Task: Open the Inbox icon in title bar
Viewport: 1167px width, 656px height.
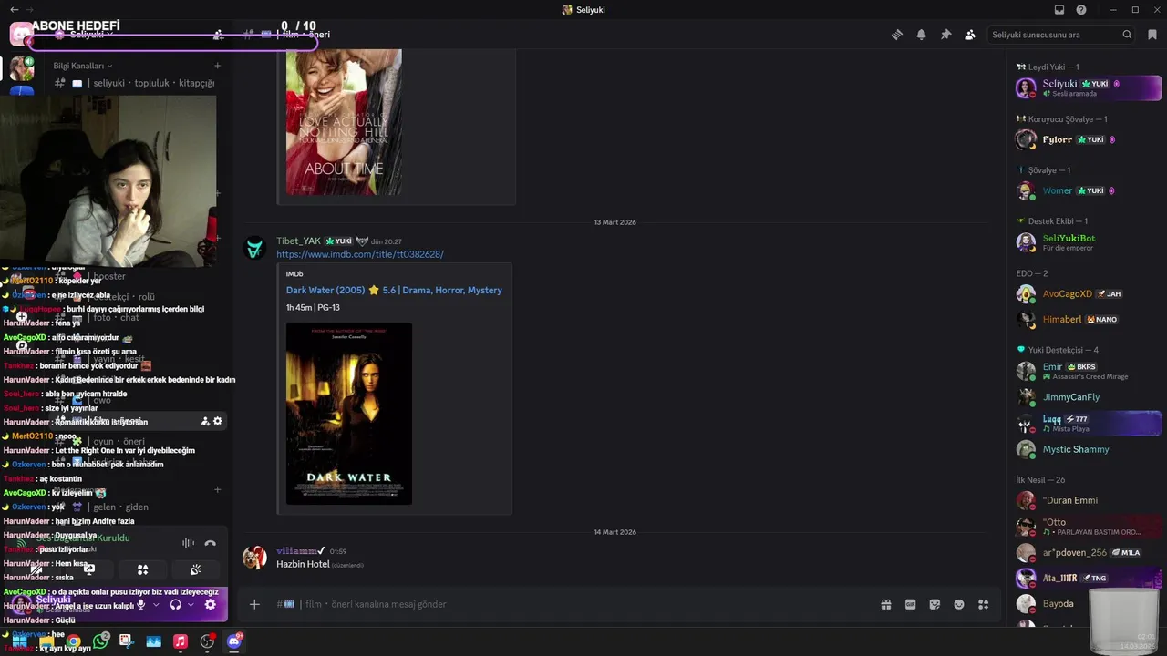Action: [1059, 10]
